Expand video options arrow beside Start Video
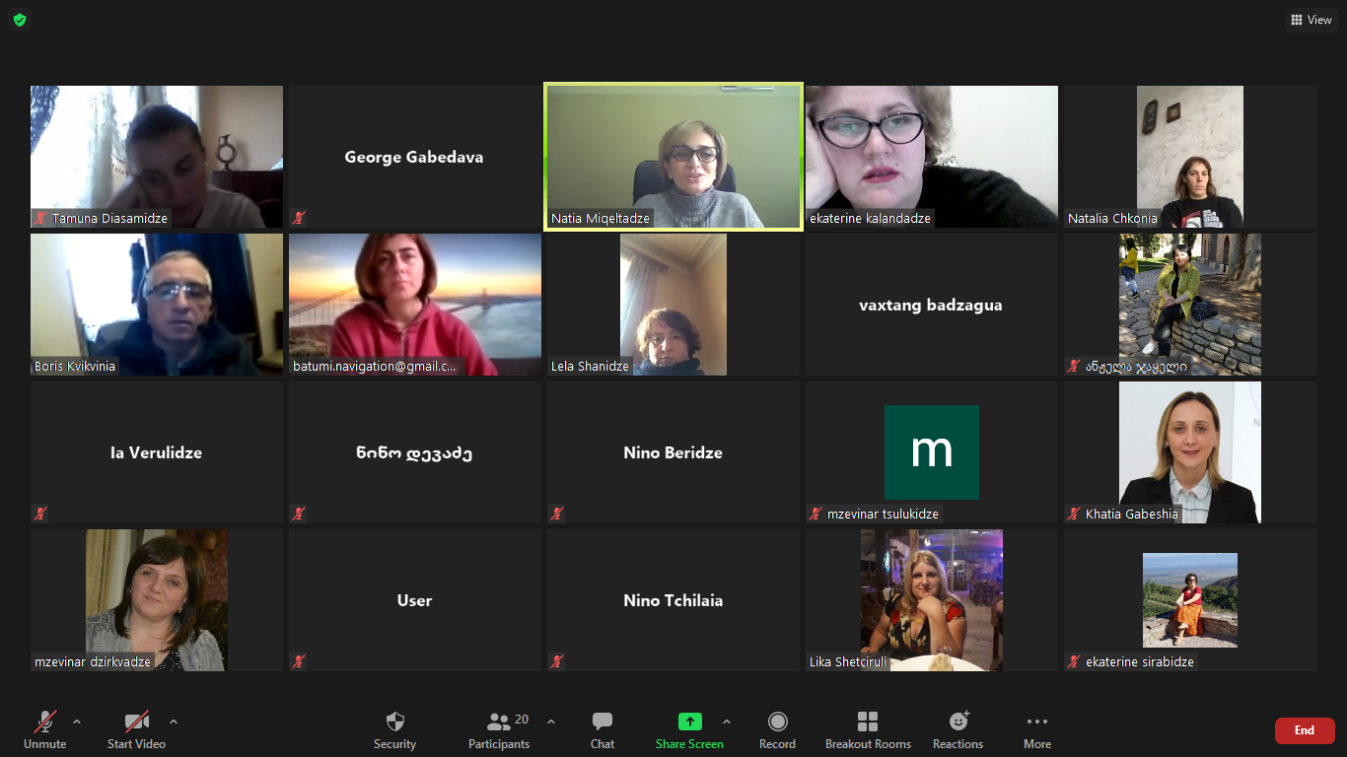Image resolution: width=1347 pixels, height=757 pixels. point(174,722)
